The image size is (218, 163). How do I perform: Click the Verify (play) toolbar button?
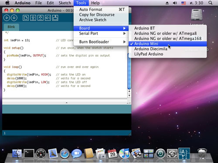7,18
